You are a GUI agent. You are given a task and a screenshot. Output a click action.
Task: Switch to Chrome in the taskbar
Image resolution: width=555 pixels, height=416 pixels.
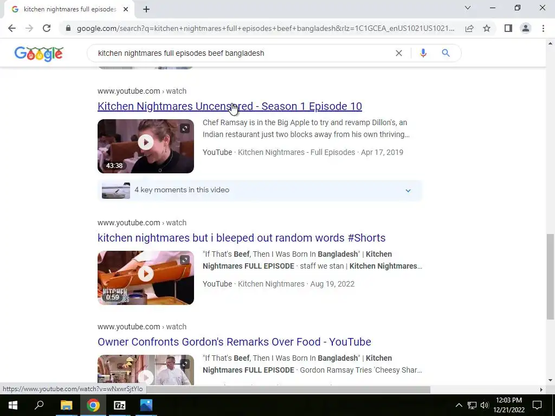tap(93, 405)
